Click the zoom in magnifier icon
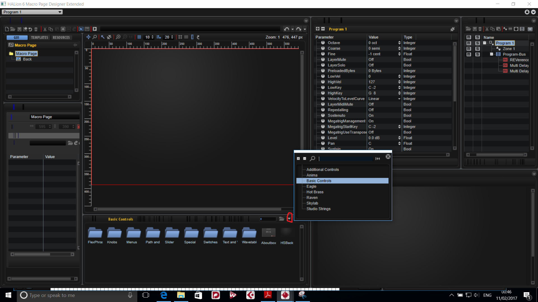The height and width of the screenshot is (302, 538). [118, 37]
